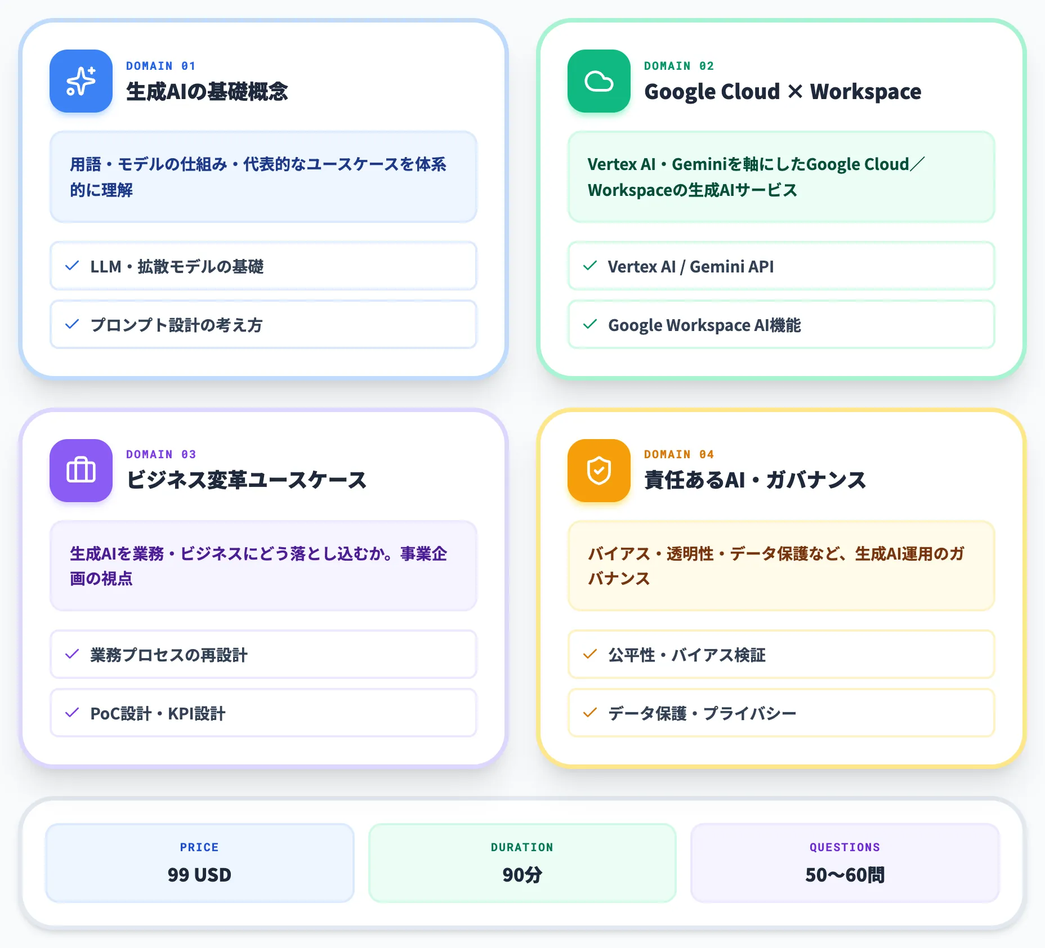This screenshot has height=948, width=1045.
Task: Click the heading 責任あるAI・ガバナンス
Action: click(x=755, y=480)
